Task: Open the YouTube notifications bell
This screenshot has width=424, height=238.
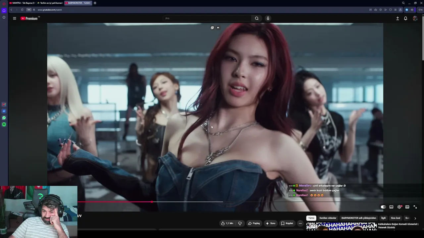Action: (x=405, y=19)
